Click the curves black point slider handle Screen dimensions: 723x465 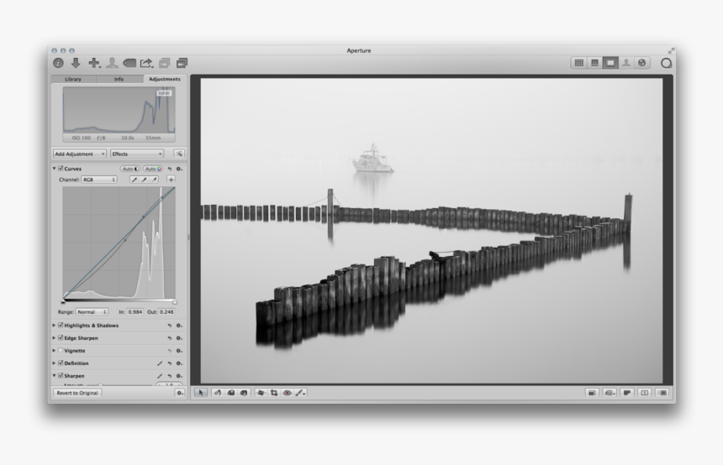(x=63, y=302)
